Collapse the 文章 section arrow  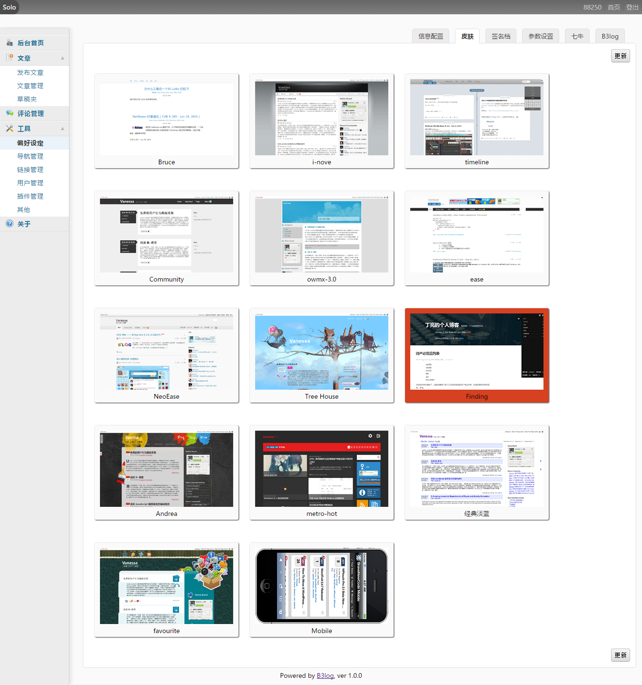[62, 58]
